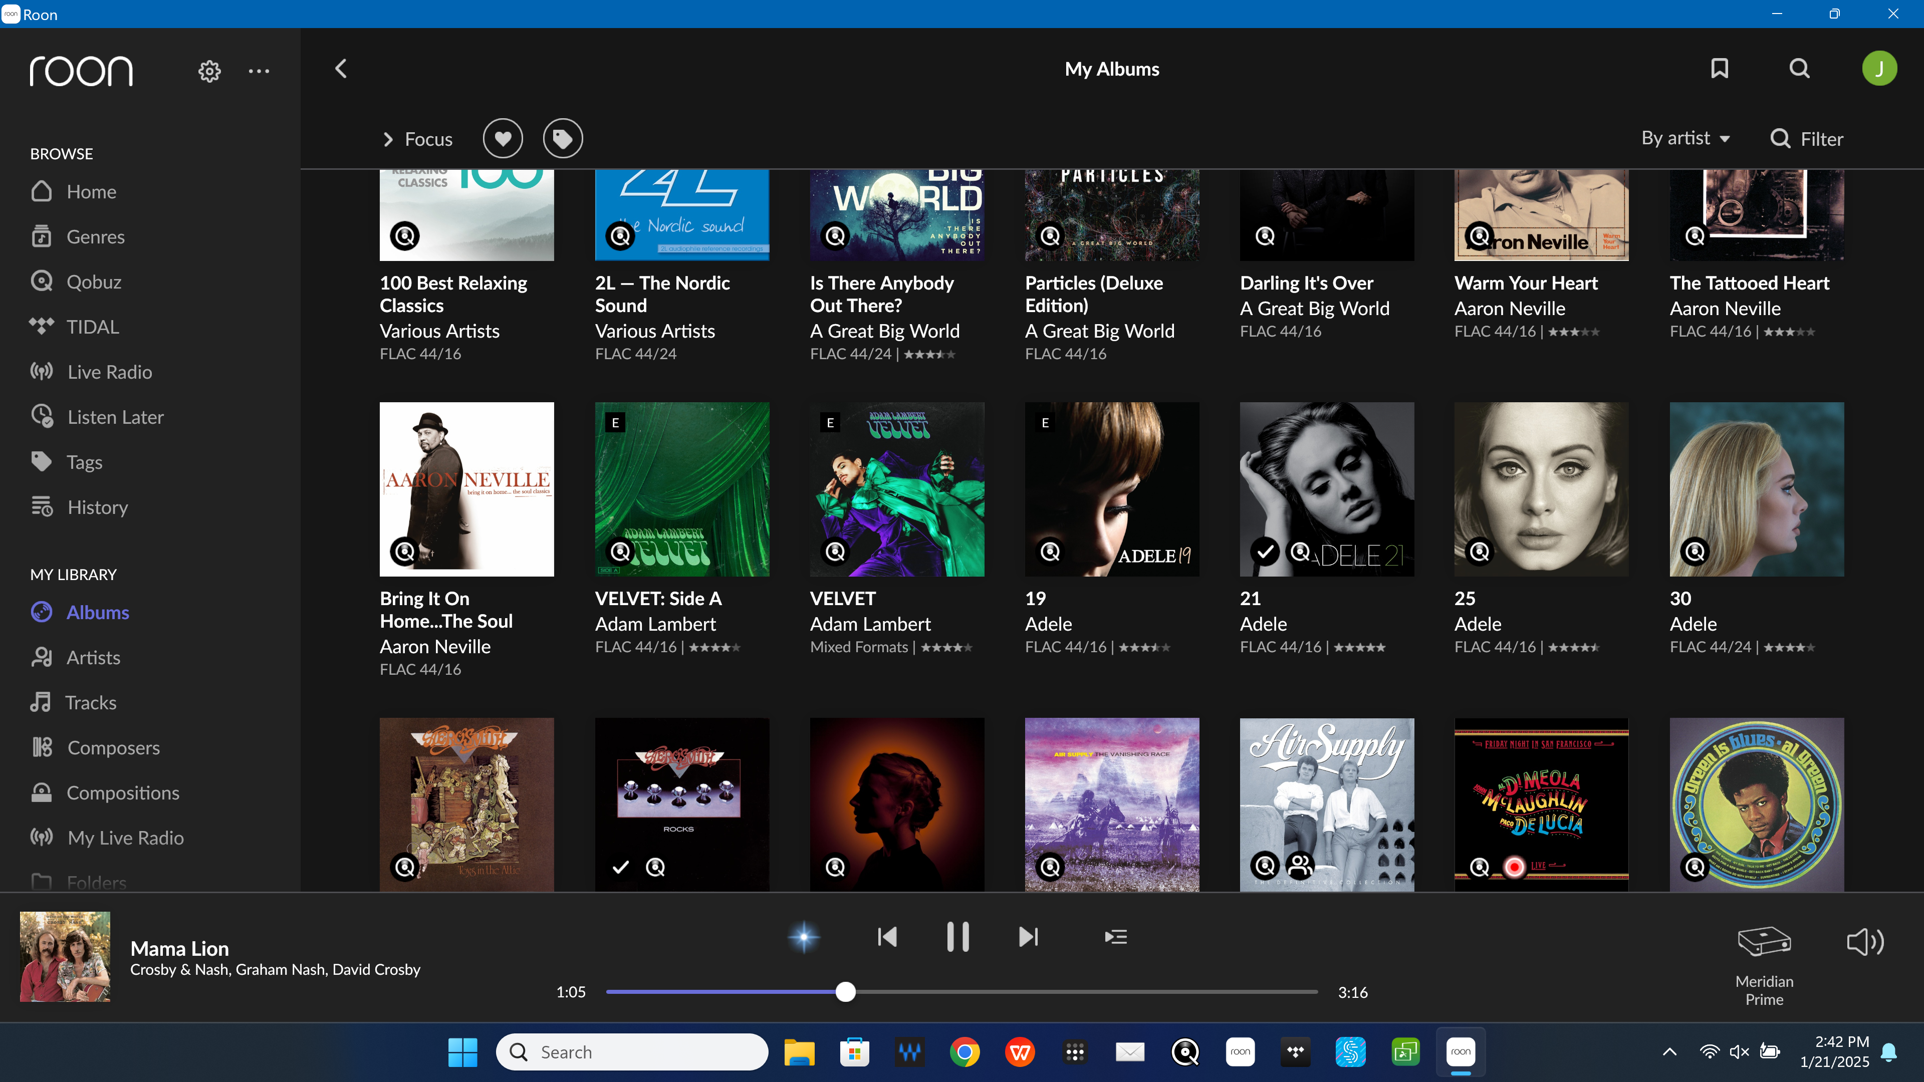Click checkmark on Adele 21 cover

[x=1265, y=552]
